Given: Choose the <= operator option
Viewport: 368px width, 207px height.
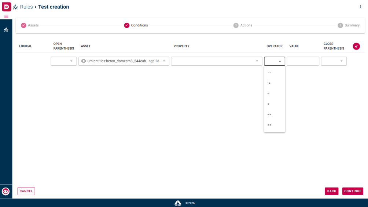Looking at the screenshot, I should pyautogui.click(x=275, y=115).
